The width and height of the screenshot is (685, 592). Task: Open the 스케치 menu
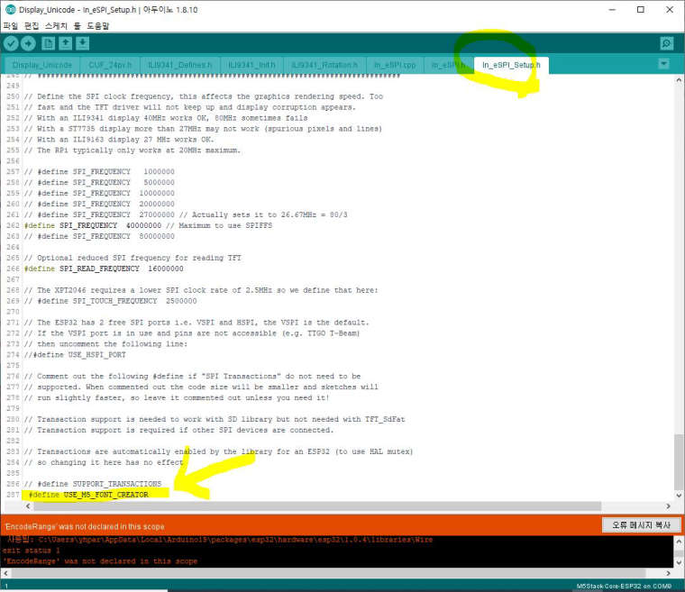tap(56, 26)
